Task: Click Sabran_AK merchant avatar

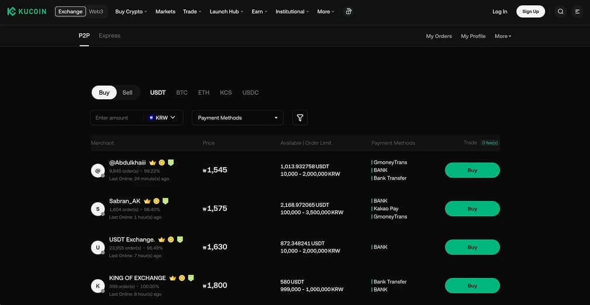Action: [x=98, y=209]
